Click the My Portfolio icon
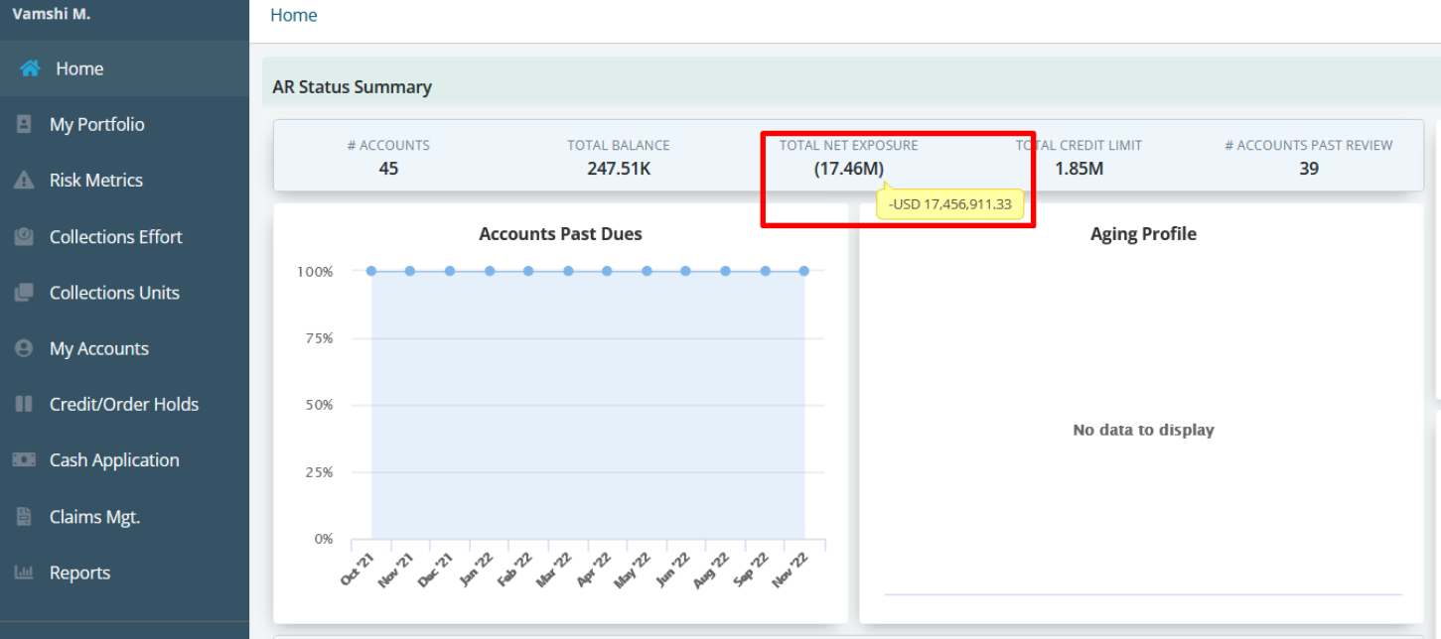This screenshot has height=639, width=1441. click(x=24, y=124)
